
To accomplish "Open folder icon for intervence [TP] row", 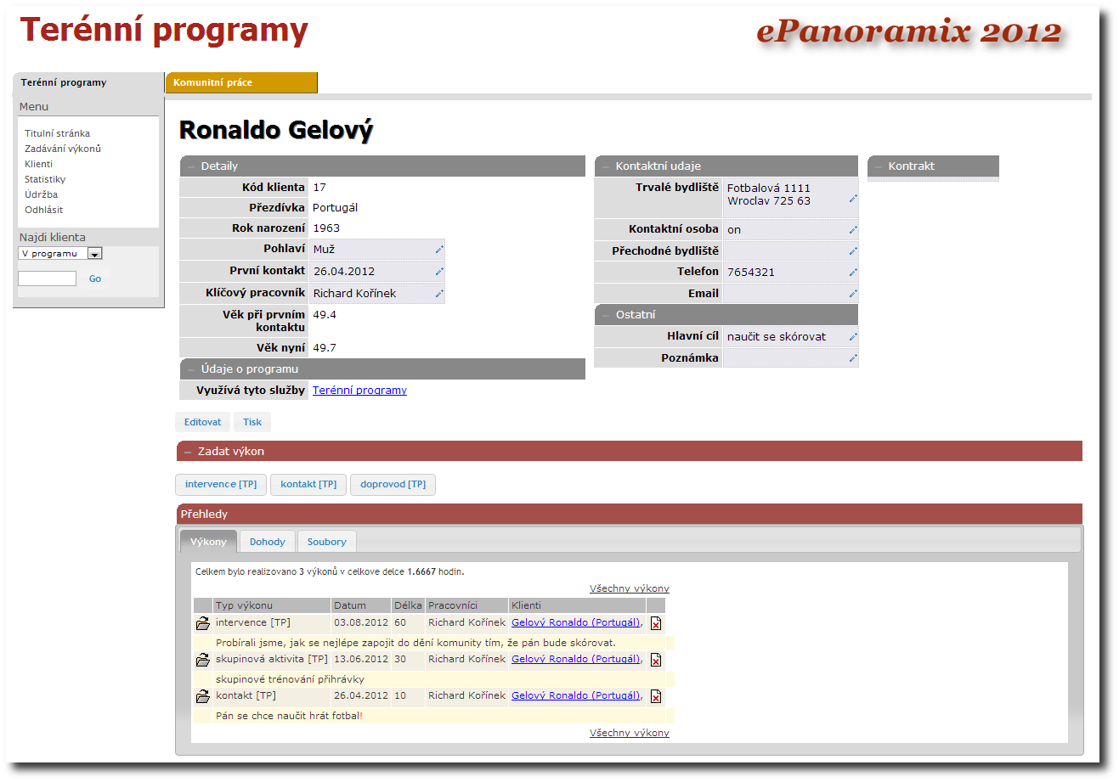I will [203, 623].
